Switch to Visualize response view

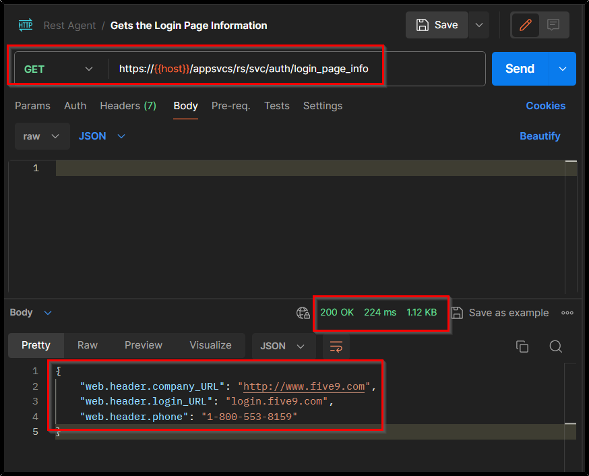pos(210,345)
